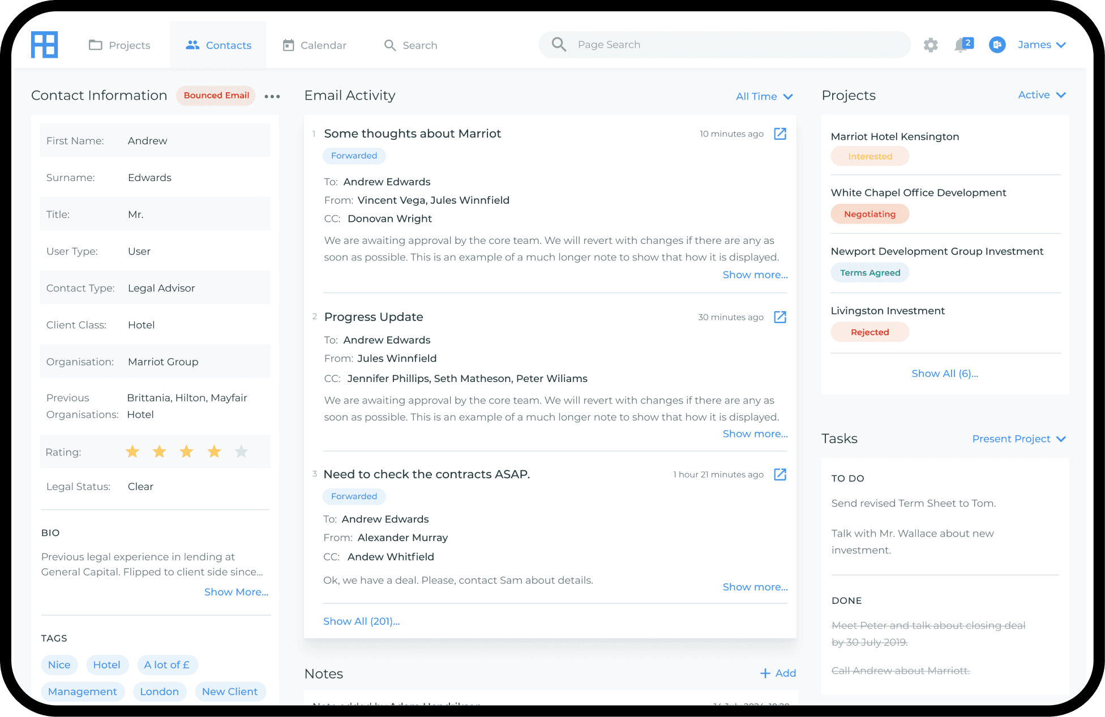Open 'Progress Update' email externally
This screenshot has width=1105, height=717.
[x=780, y=317]
